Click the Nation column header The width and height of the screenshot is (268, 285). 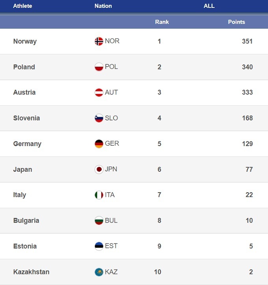[x=103, y=6]
